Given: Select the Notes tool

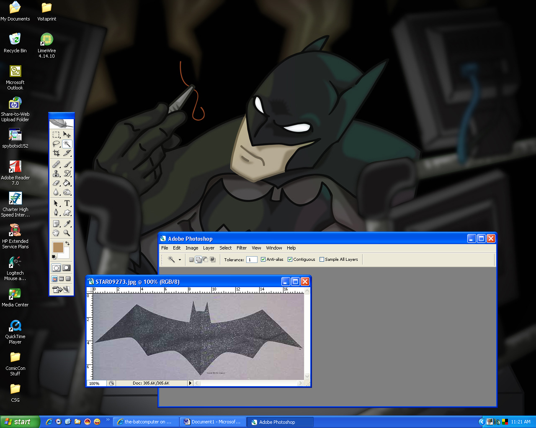Looking at the screenshot, I should 56,224.
